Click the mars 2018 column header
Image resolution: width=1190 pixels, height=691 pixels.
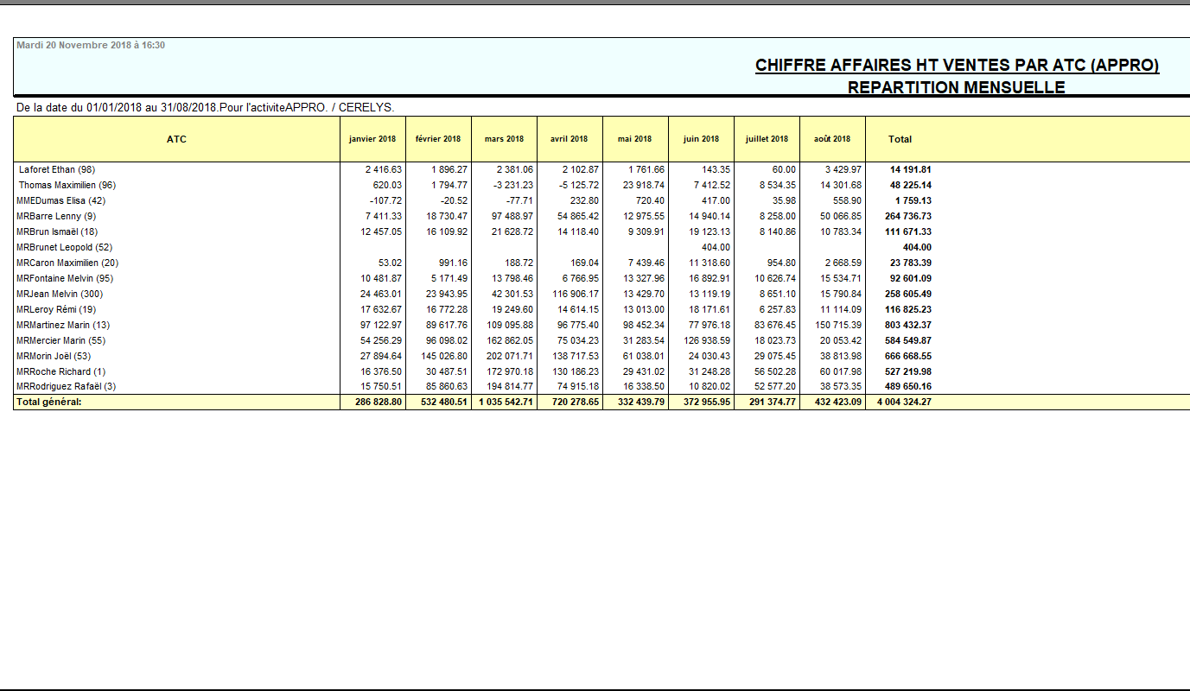coord(503,138)
